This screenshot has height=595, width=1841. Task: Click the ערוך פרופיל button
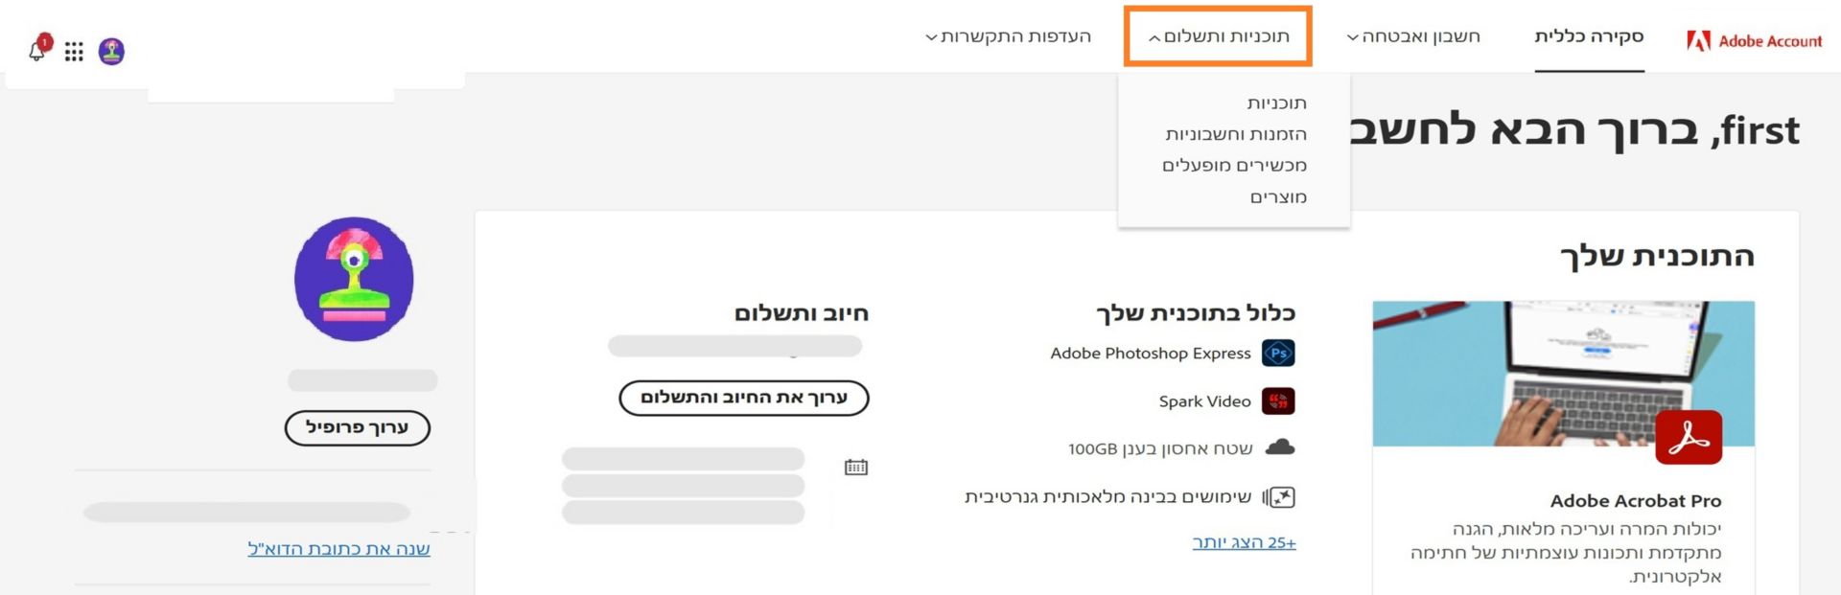(x=358, y=427)
